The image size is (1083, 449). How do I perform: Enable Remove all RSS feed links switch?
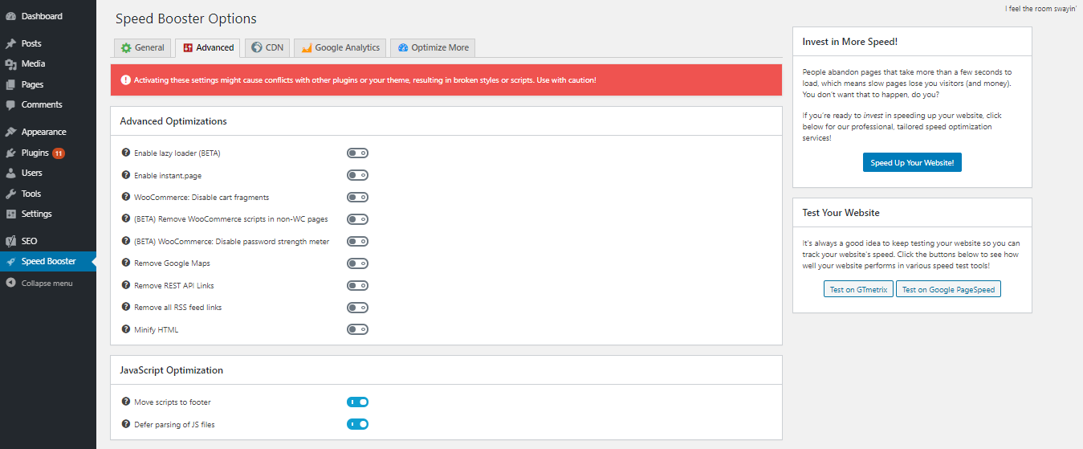pyautogui.click(x=357, y=308)
